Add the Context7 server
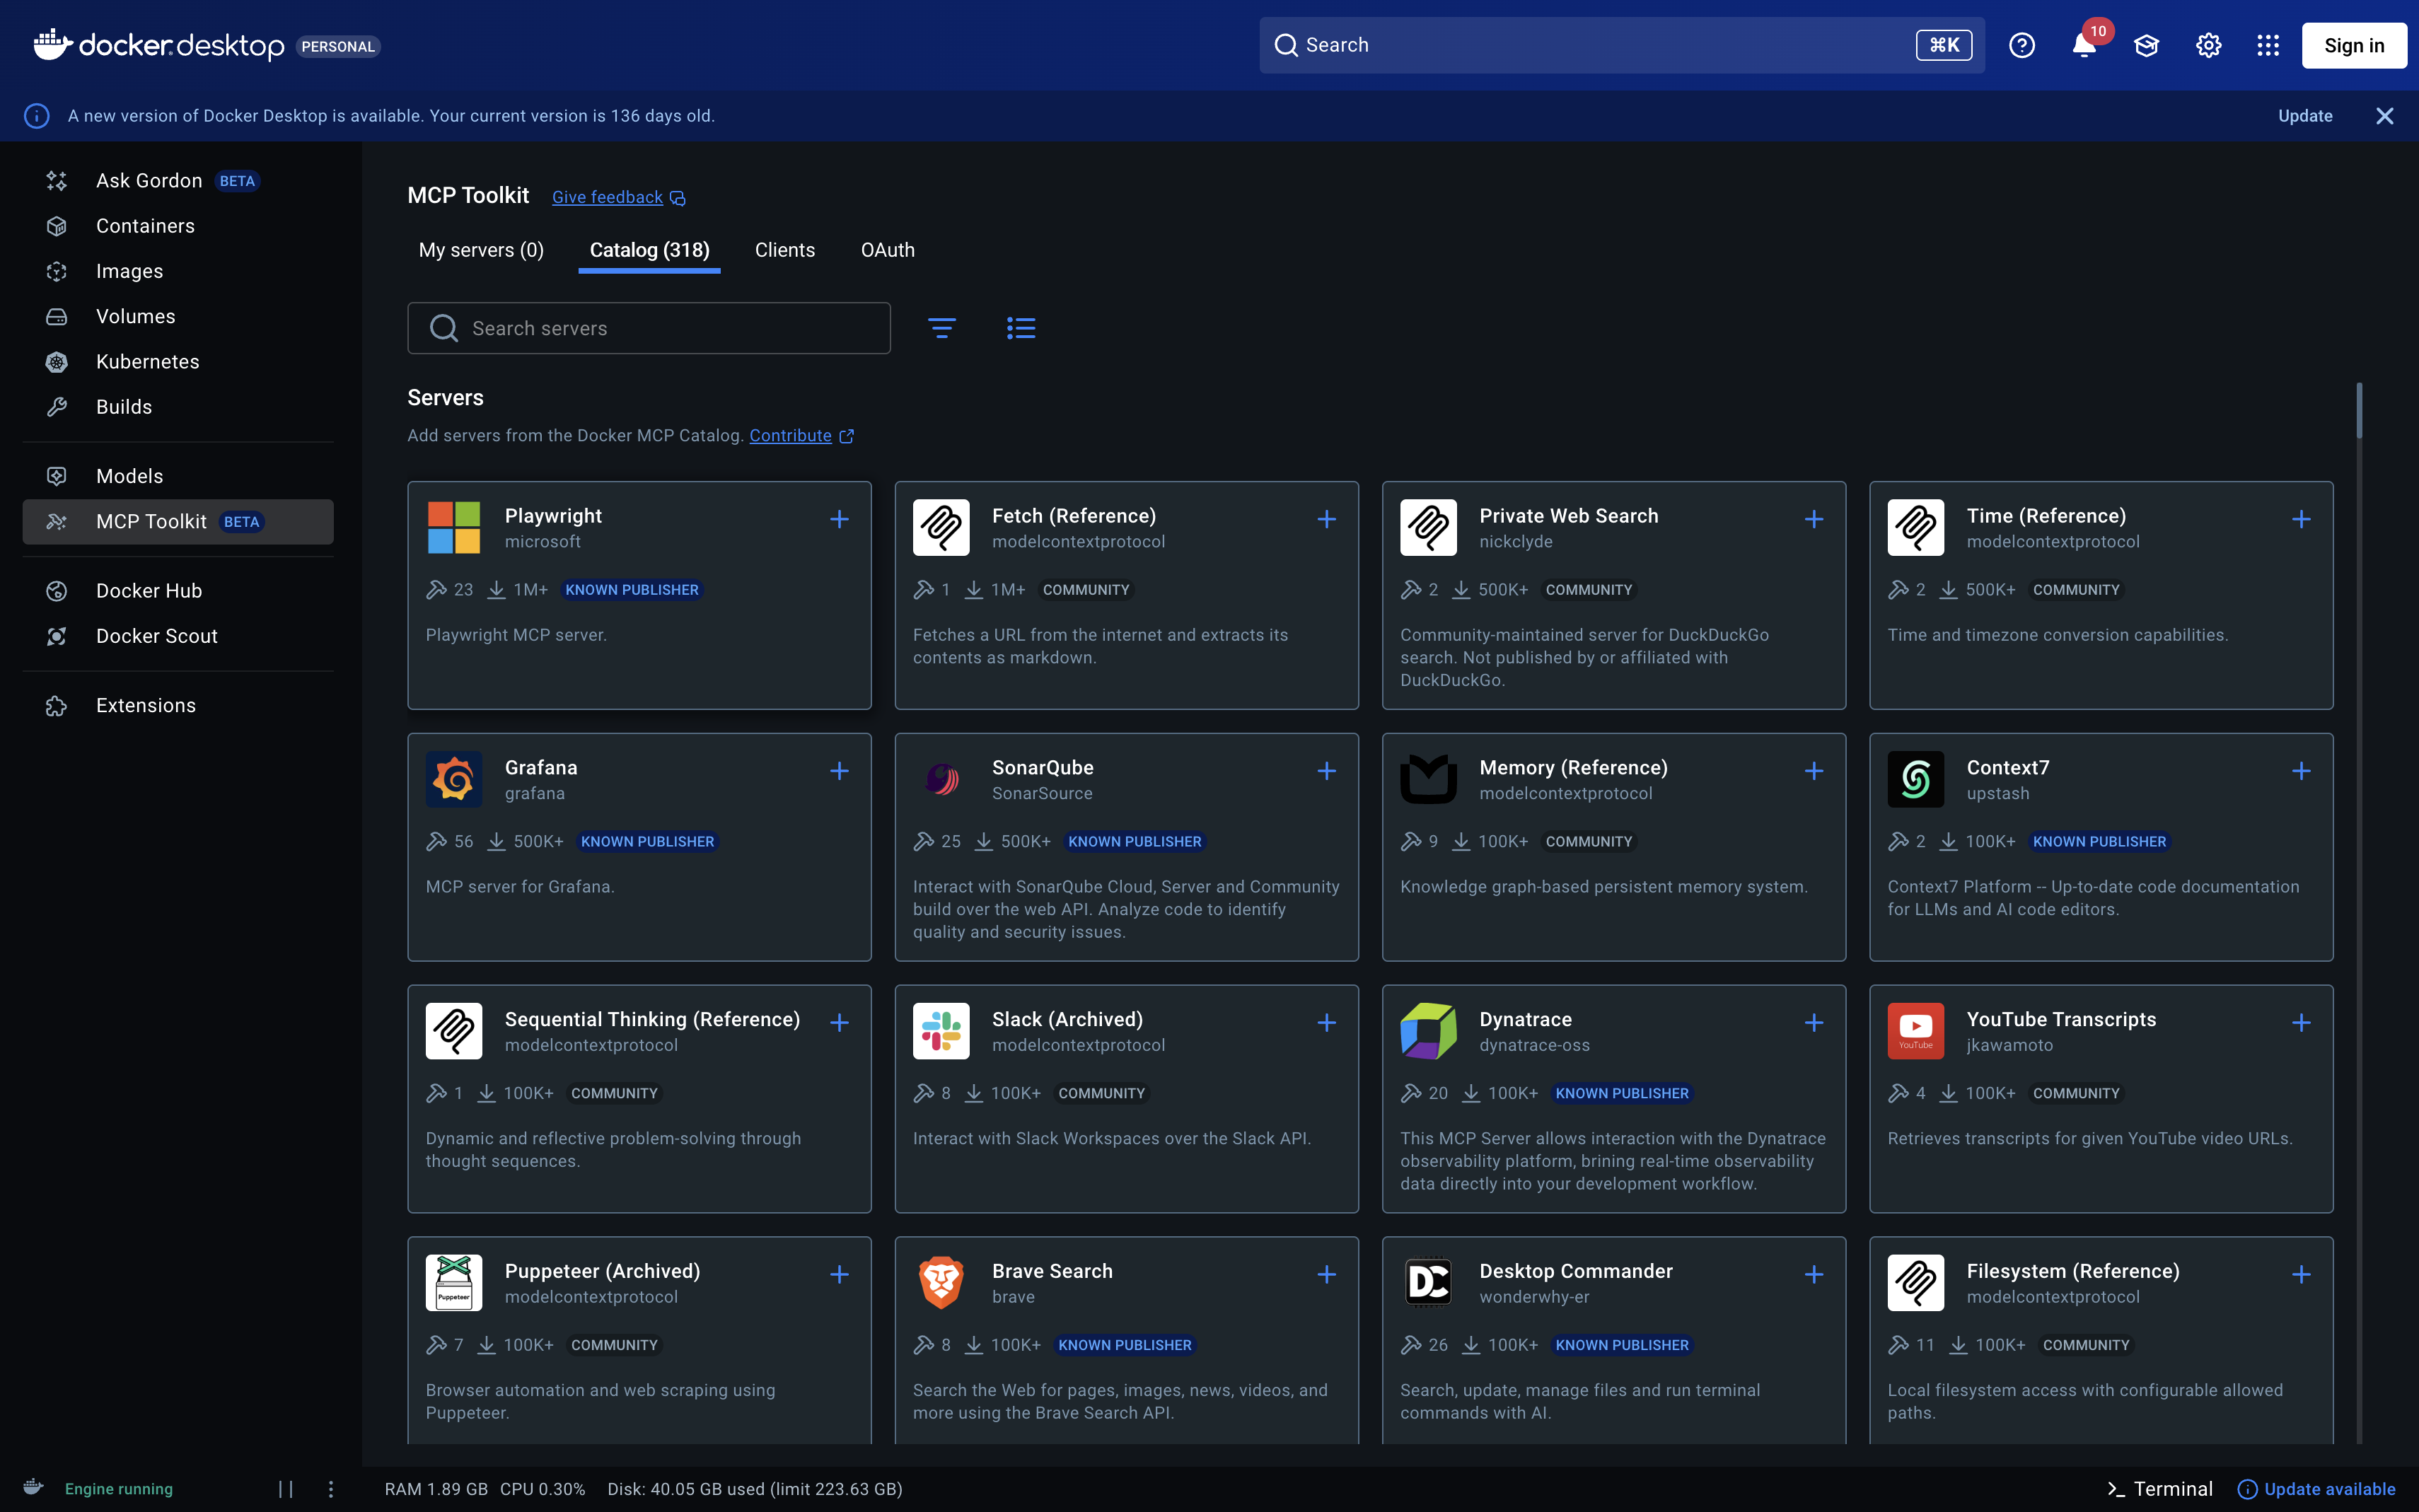 2300,771
